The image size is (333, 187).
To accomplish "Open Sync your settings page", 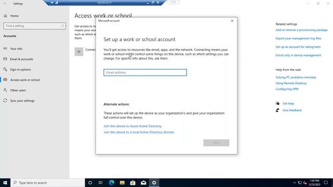I will pos(22,101).
